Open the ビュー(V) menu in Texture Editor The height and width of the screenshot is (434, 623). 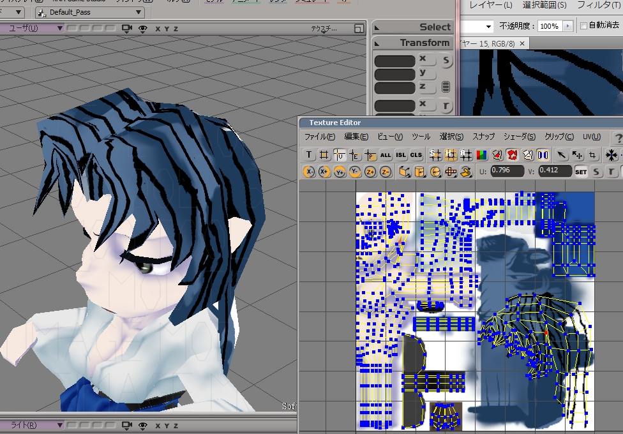(x=390, y=137)
